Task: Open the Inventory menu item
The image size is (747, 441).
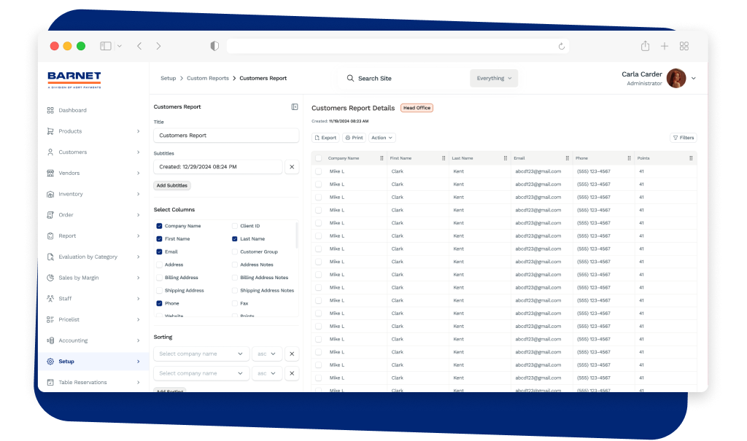Action: point(93,195)
